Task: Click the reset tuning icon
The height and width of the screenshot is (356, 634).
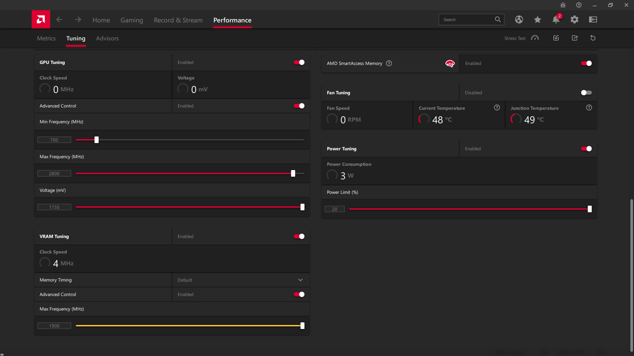Action: point(593,38)
